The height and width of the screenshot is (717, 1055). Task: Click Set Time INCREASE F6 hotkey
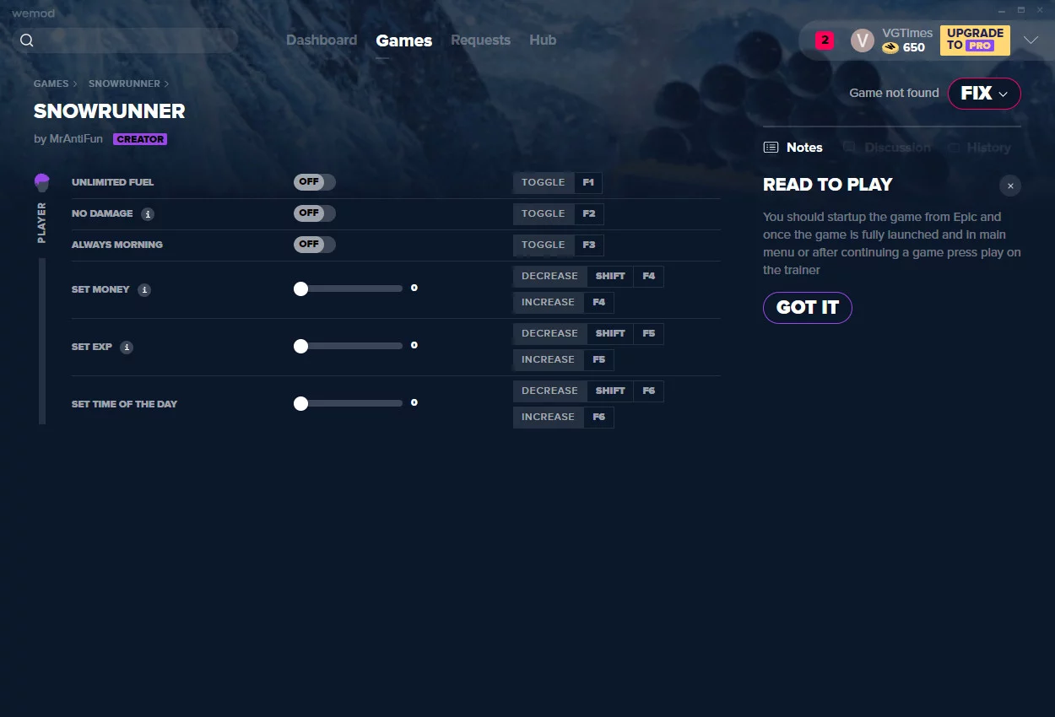(x=563, y=418)
